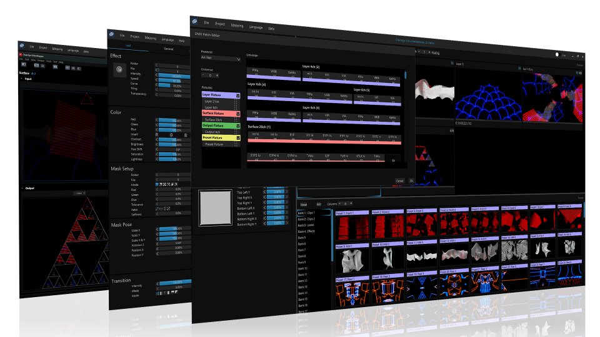Open the Mapping menu in DMX Patch Editor window
The height and width of the screenshot is (337, 600).
(237, 26)
